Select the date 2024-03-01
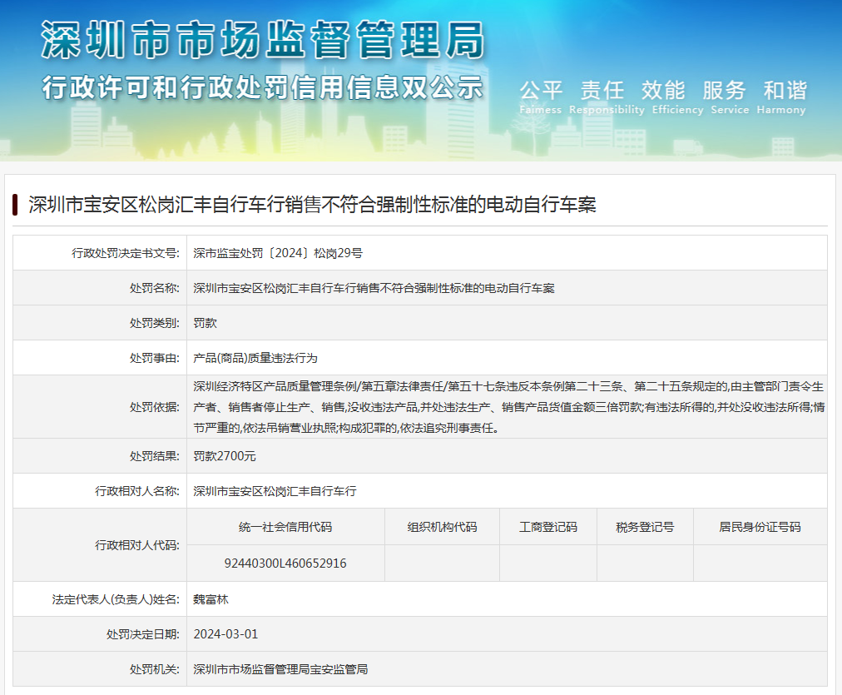The image size is (842, 695). (225, 634)
